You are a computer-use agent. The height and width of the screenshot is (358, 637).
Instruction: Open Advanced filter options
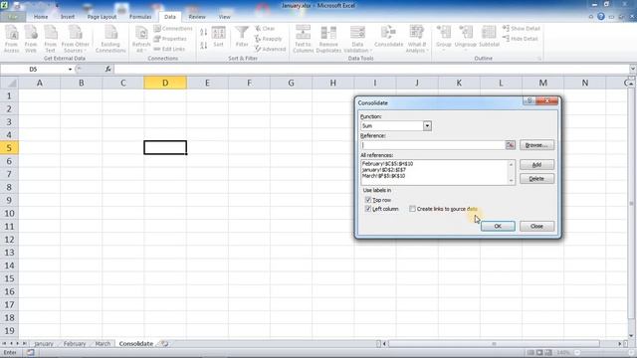click(270, 49)
